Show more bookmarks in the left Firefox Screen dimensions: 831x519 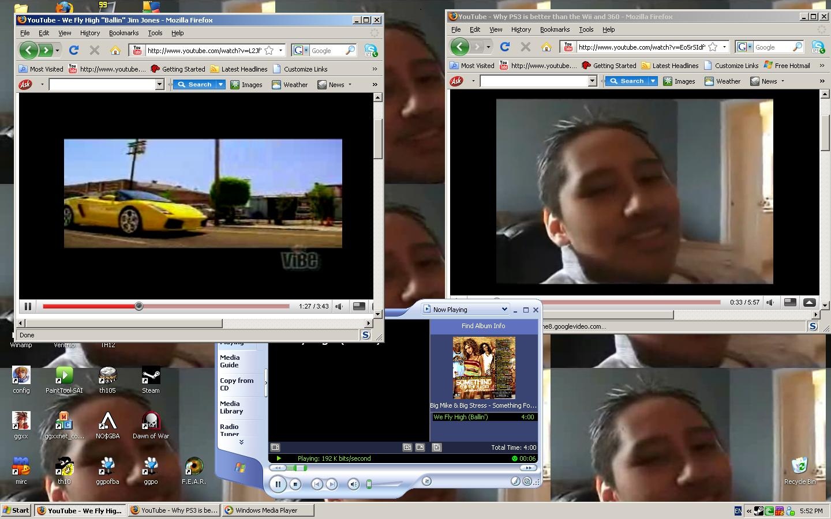tap(375, 69)
